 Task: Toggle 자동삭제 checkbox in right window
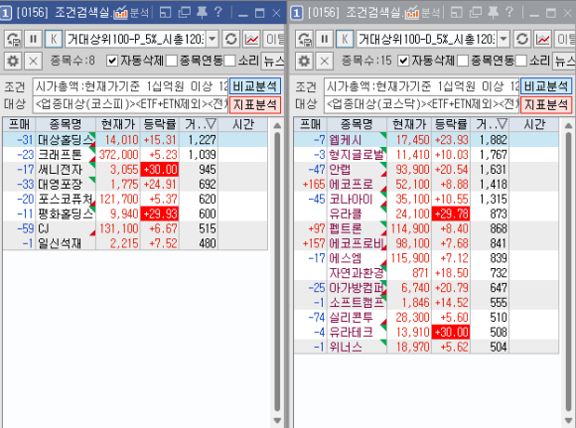point(403,61)
